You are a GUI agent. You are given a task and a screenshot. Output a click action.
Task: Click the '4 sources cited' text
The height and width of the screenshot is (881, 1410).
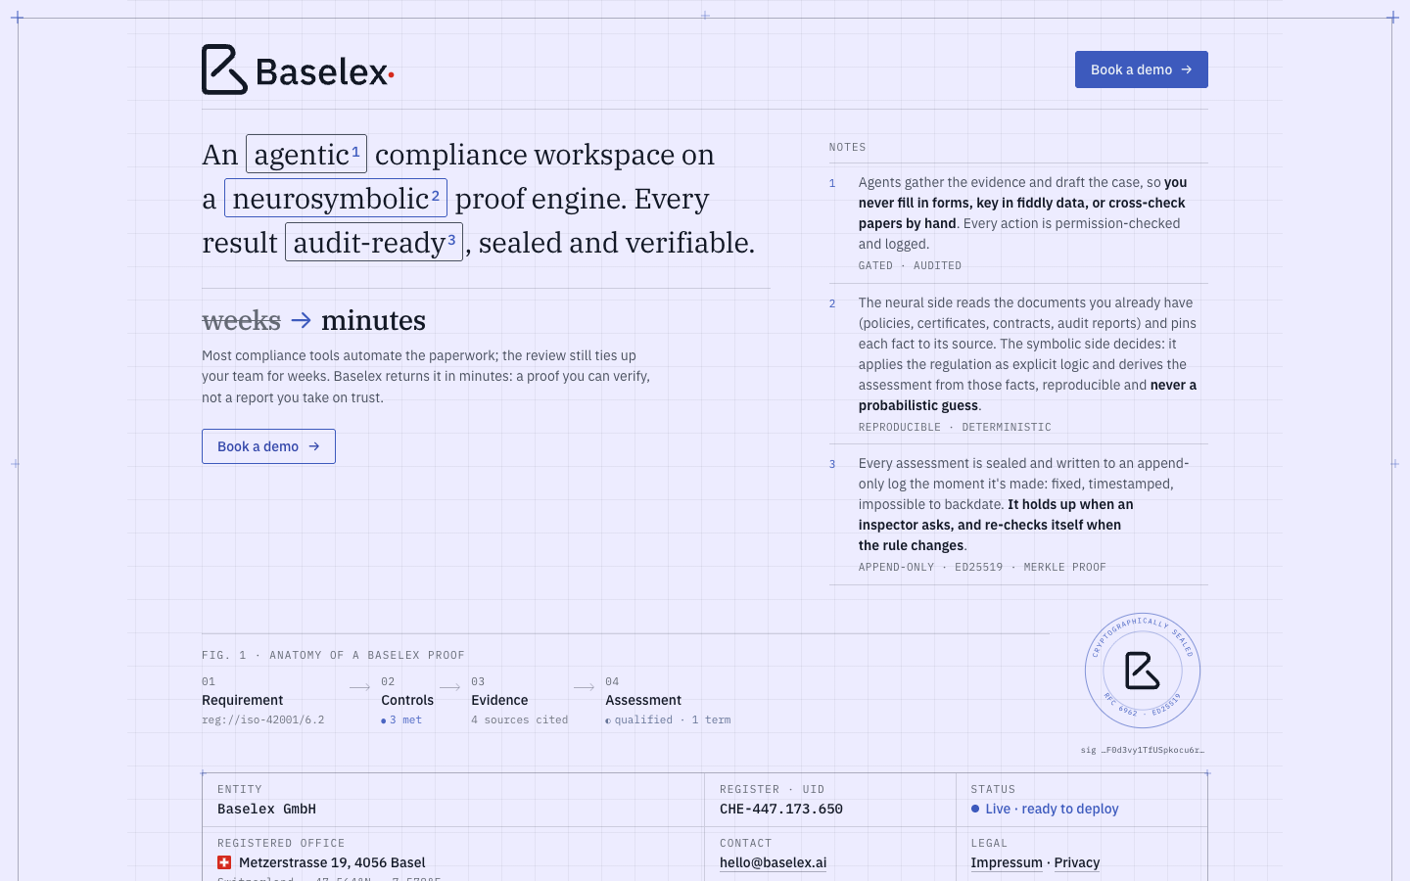[x=519, y=719]
